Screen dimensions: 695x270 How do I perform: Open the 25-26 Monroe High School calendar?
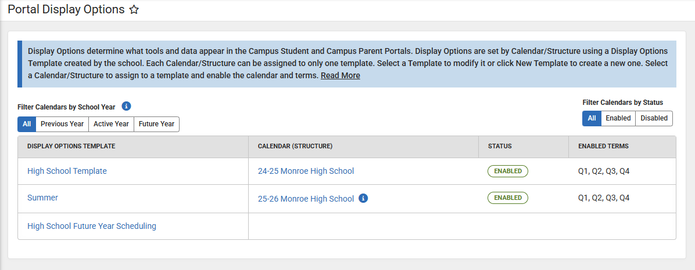(x=306, y=199)
